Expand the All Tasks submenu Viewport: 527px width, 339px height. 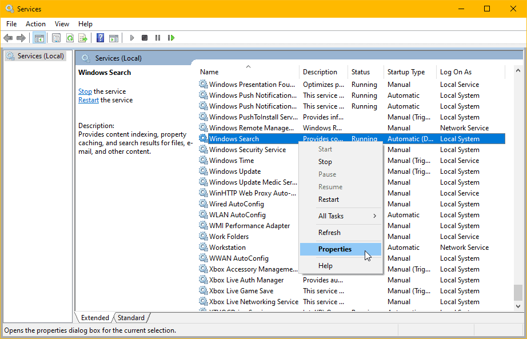pos(341,216)
